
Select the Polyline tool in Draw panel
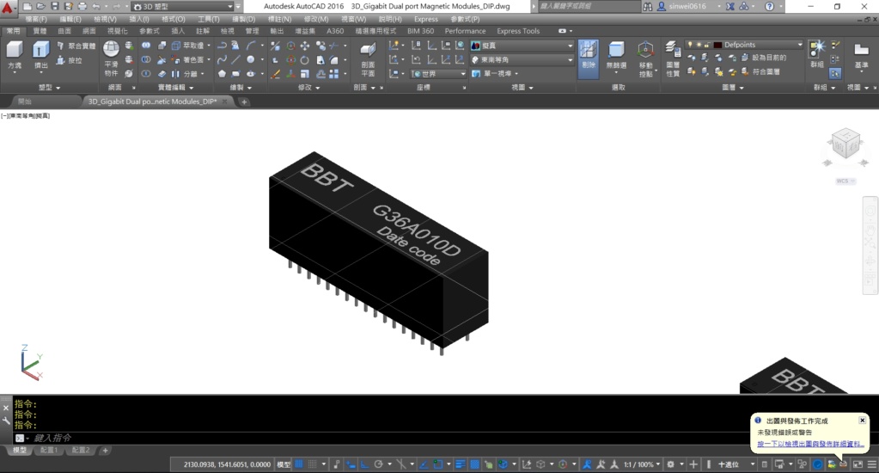(222, 46)
